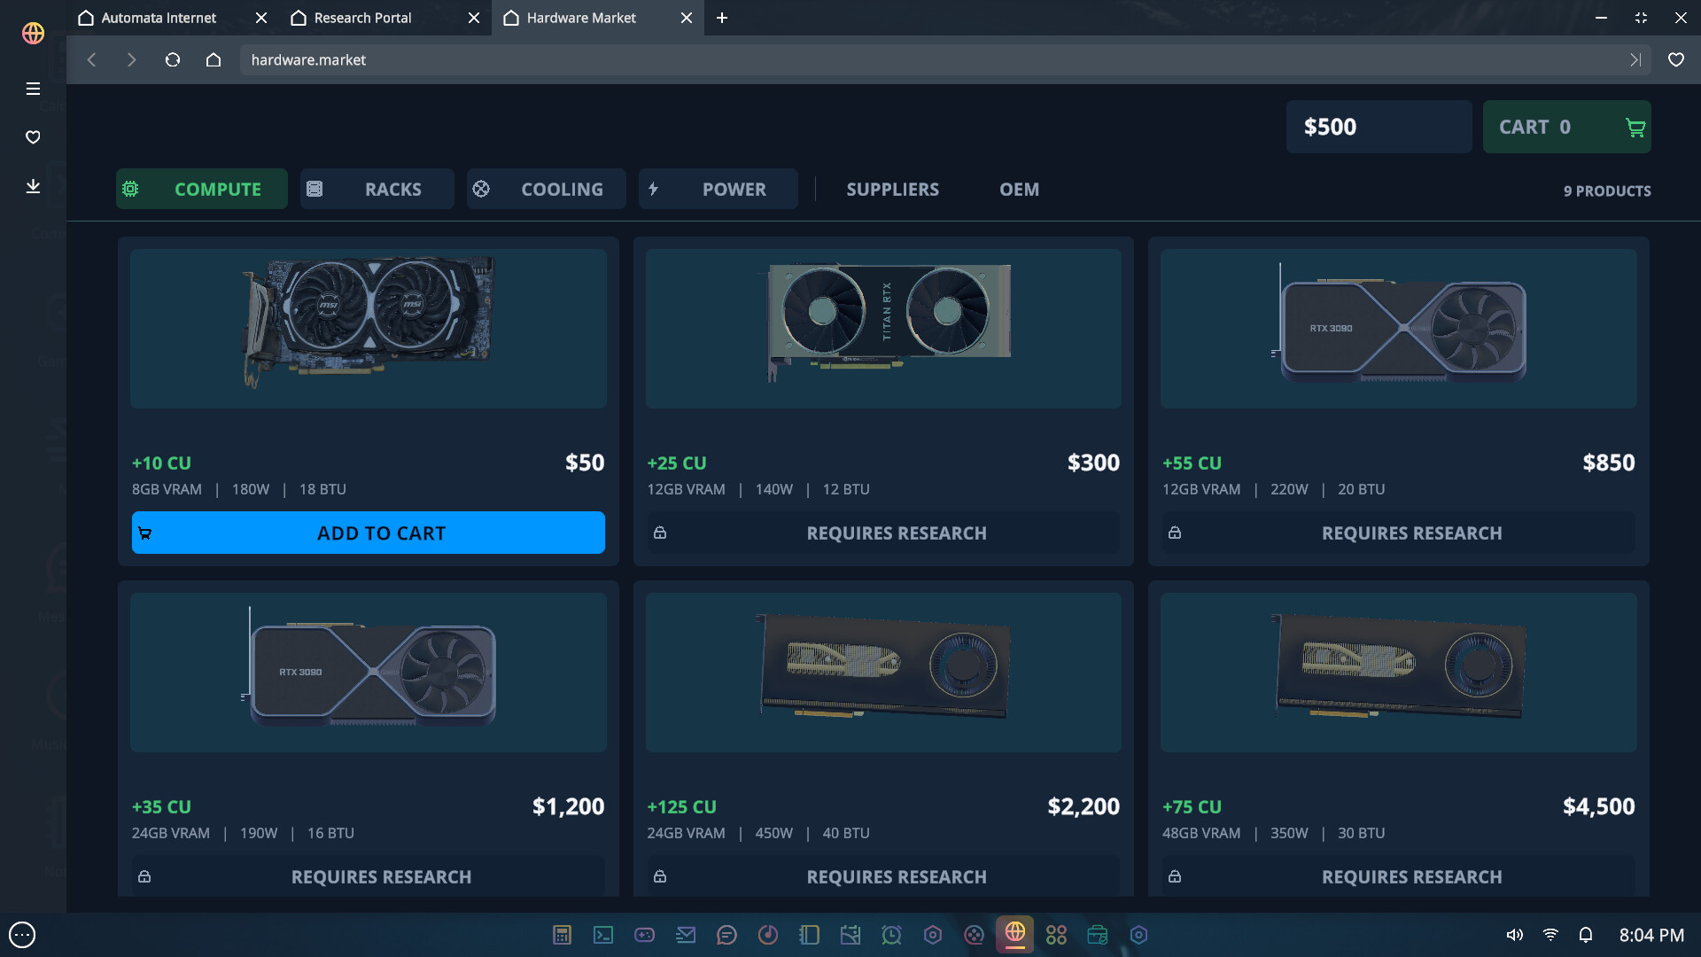Screen dimensions: 1701x957
Task: Open notifications bell in the system tray
Action: point(1586,935)
